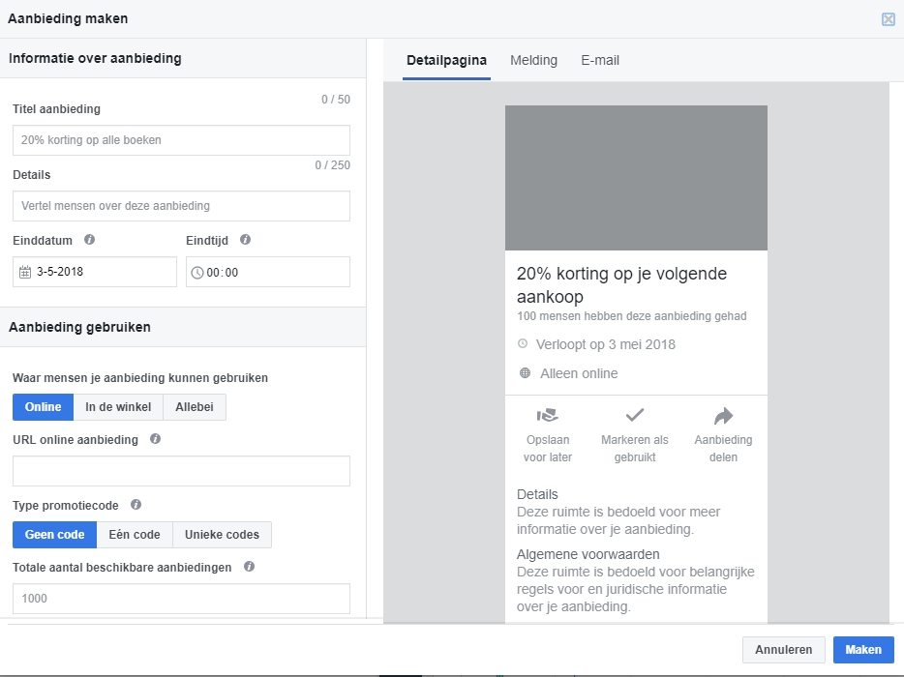Image resolution: width=904 pixels, height=677 pixels.
Task: Click the 'Aanbieding delen' share icon
Action: tap(723, 414)
